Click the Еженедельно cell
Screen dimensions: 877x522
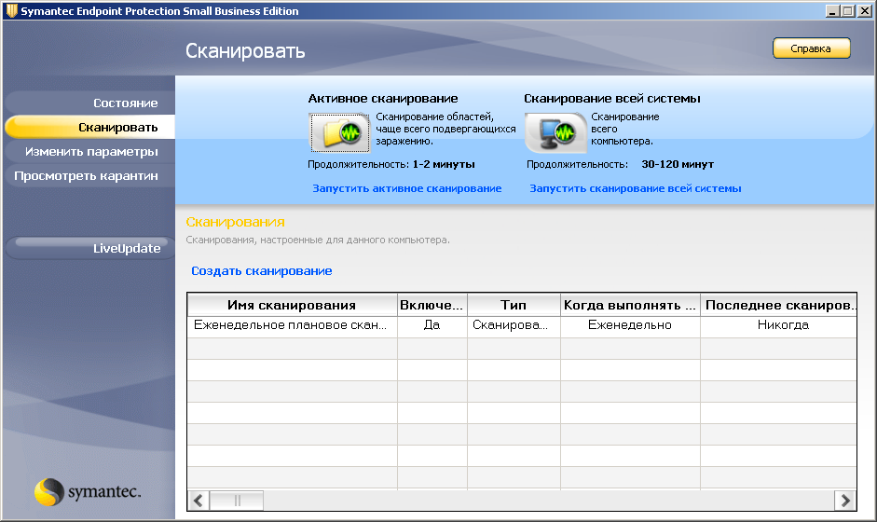pos(630,325)
